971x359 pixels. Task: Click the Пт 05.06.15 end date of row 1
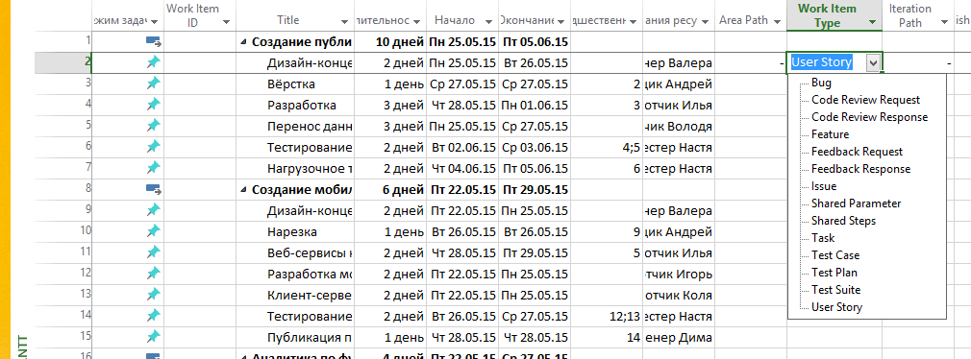click(535, 42)
